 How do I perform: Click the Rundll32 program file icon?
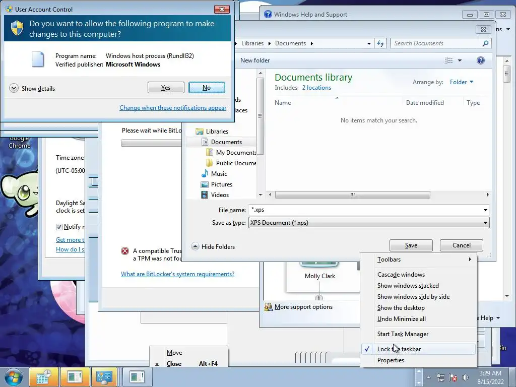(38, 59)
